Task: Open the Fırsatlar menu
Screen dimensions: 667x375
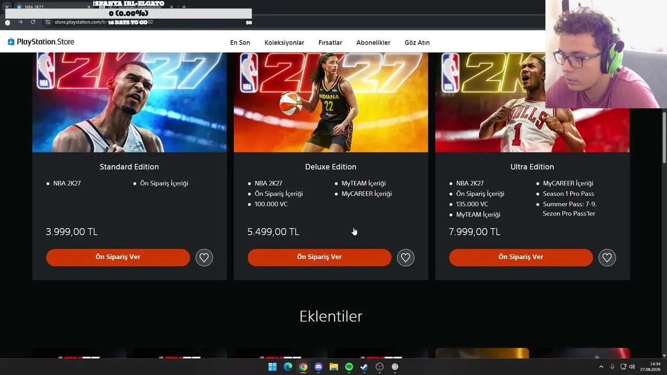Action: [330, 43]
